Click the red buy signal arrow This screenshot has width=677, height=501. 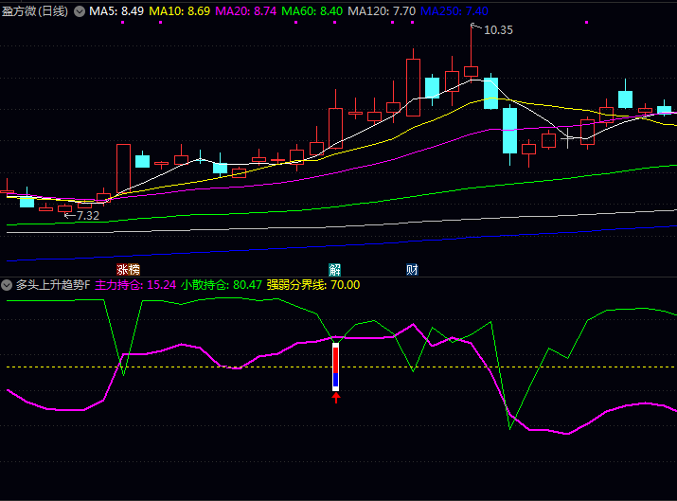(335, 398)
